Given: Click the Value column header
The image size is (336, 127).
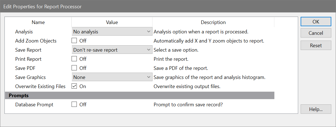Looking at the screenshot, I should (112, 22).
